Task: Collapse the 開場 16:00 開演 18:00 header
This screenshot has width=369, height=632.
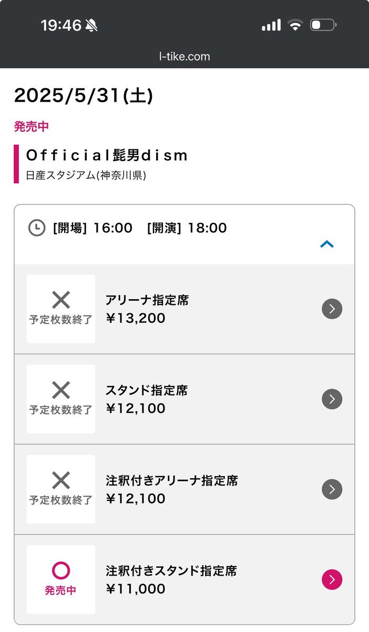Action: 184,234
